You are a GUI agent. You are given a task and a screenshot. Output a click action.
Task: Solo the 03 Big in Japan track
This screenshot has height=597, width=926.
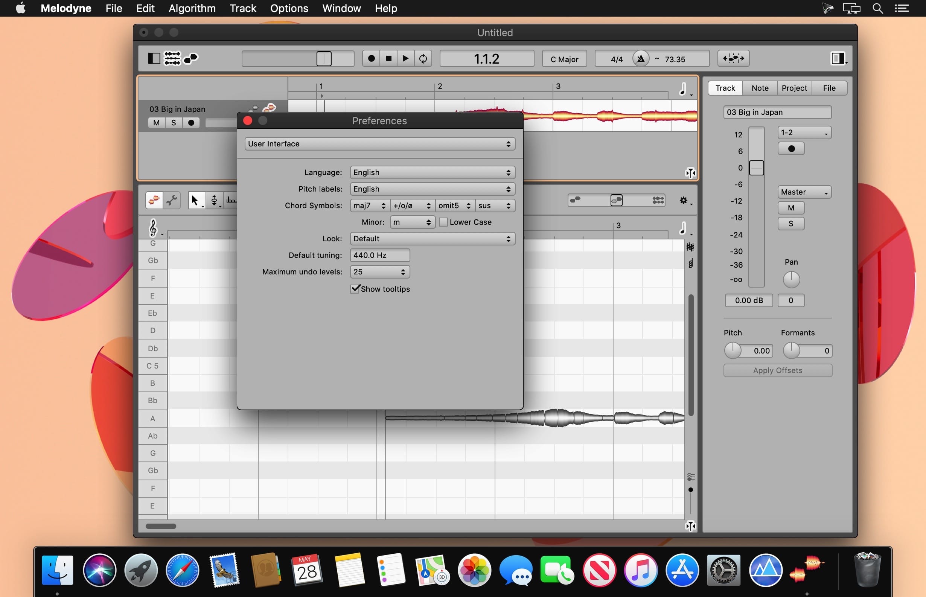click(174, 123)
